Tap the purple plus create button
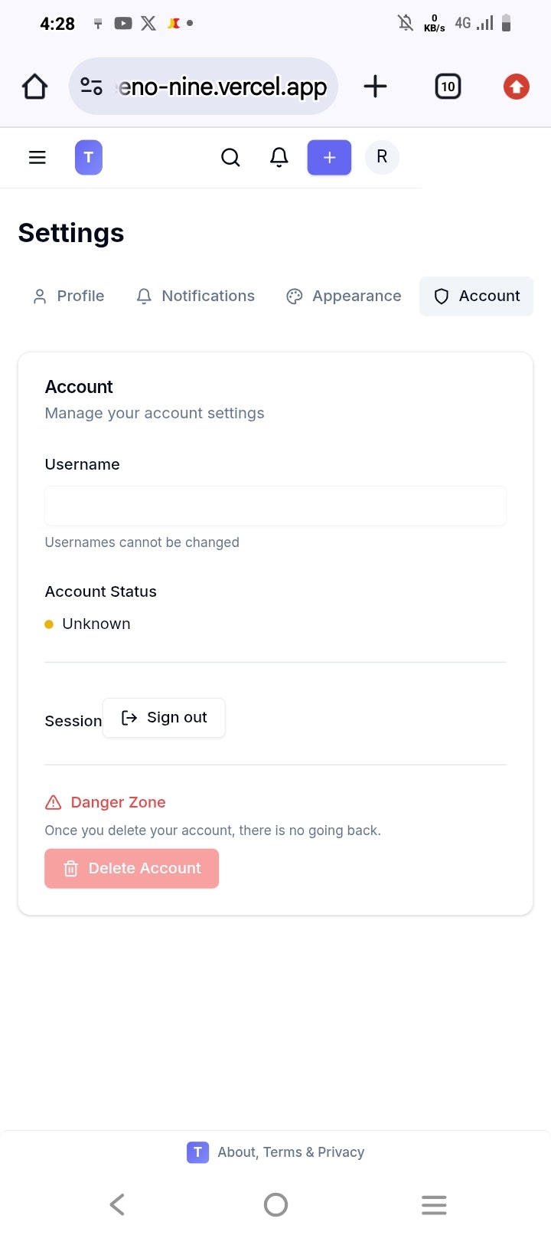The height and width of the screenshot is (1235, 551). 329,157
